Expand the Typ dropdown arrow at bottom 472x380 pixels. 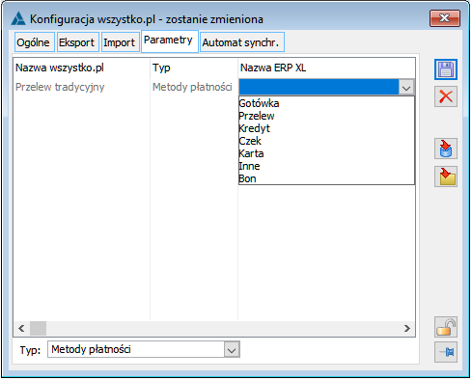232,350
